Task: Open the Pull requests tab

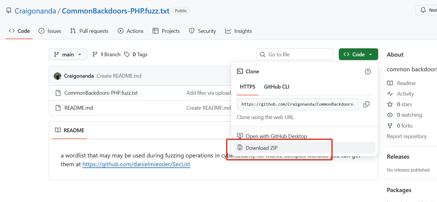Action: [x=89, y=31]
